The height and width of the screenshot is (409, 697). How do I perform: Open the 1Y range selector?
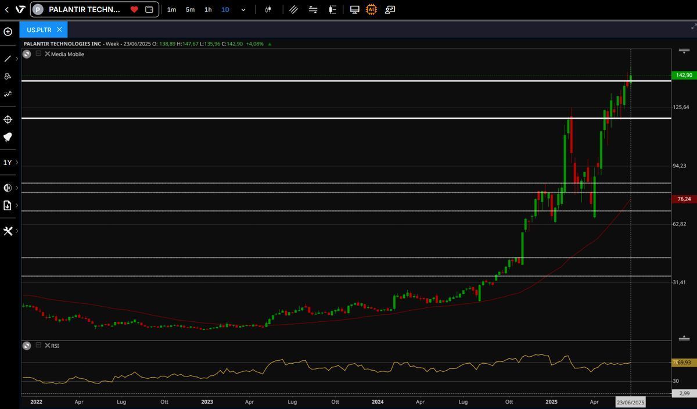tap(8, 163)
